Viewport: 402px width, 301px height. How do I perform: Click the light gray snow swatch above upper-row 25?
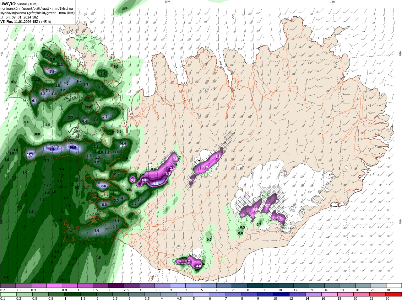(x=378, y=286)
